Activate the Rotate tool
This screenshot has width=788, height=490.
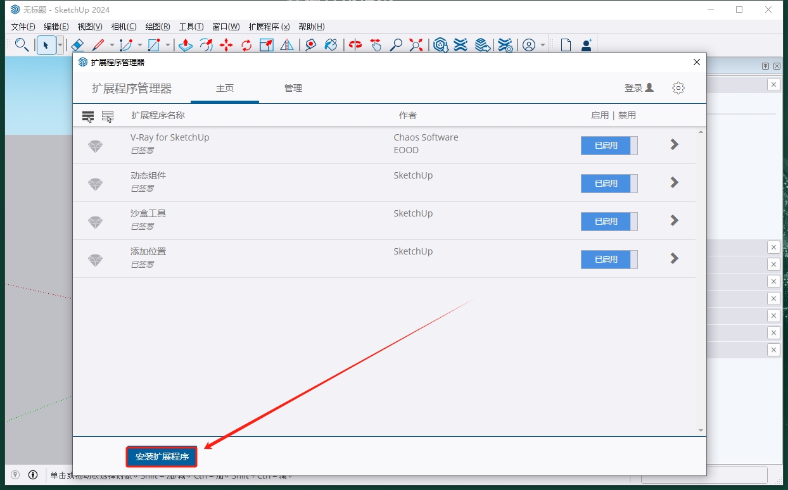click(246, 45)
